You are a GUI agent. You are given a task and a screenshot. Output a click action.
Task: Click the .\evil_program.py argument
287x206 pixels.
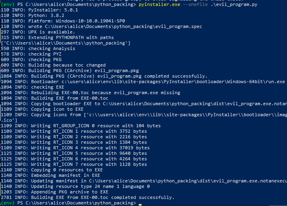[x=234, y=5]
